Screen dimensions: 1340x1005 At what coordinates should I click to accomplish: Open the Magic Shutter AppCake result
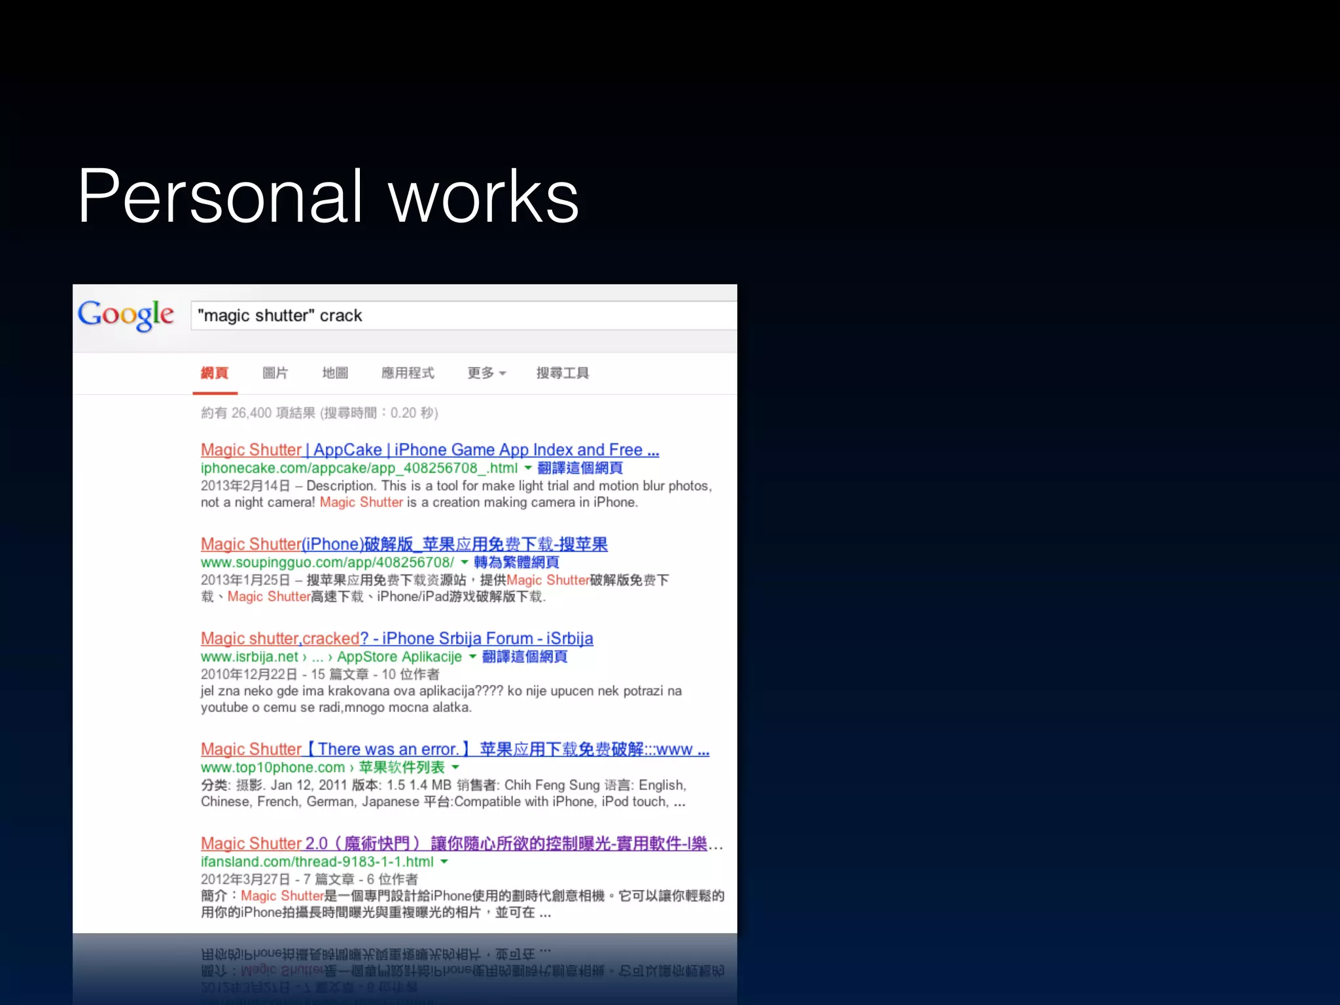click(x=429, y=450)
